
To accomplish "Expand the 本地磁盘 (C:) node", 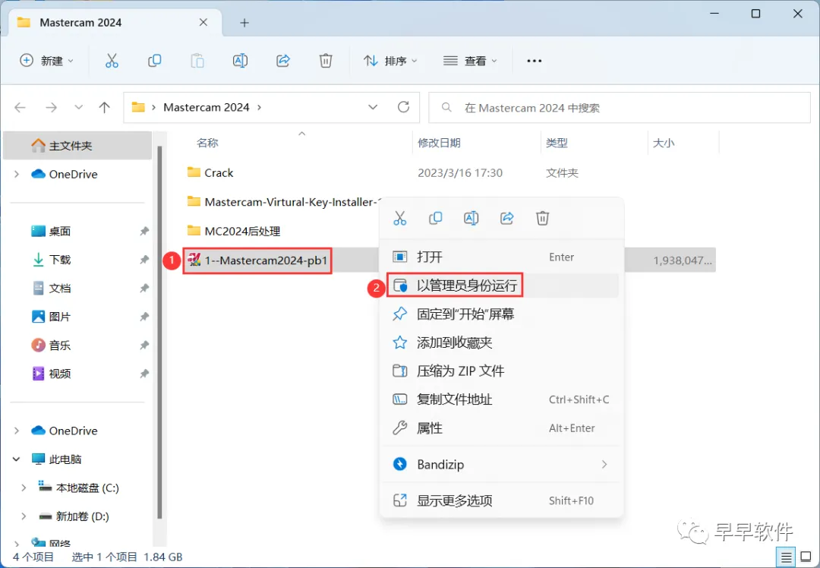I will 24,488.
